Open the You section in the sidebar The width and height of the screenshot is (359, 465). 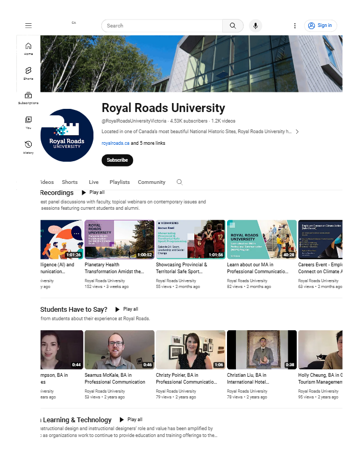[x=29, y=123]
